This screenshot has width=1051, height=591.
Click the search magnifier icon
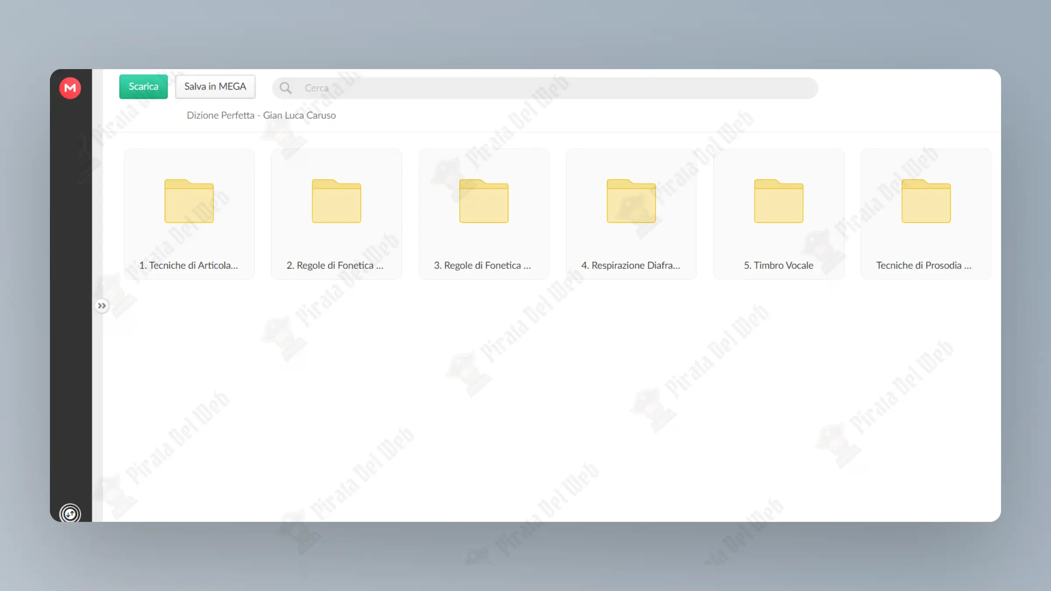click(x=286, y=88)
